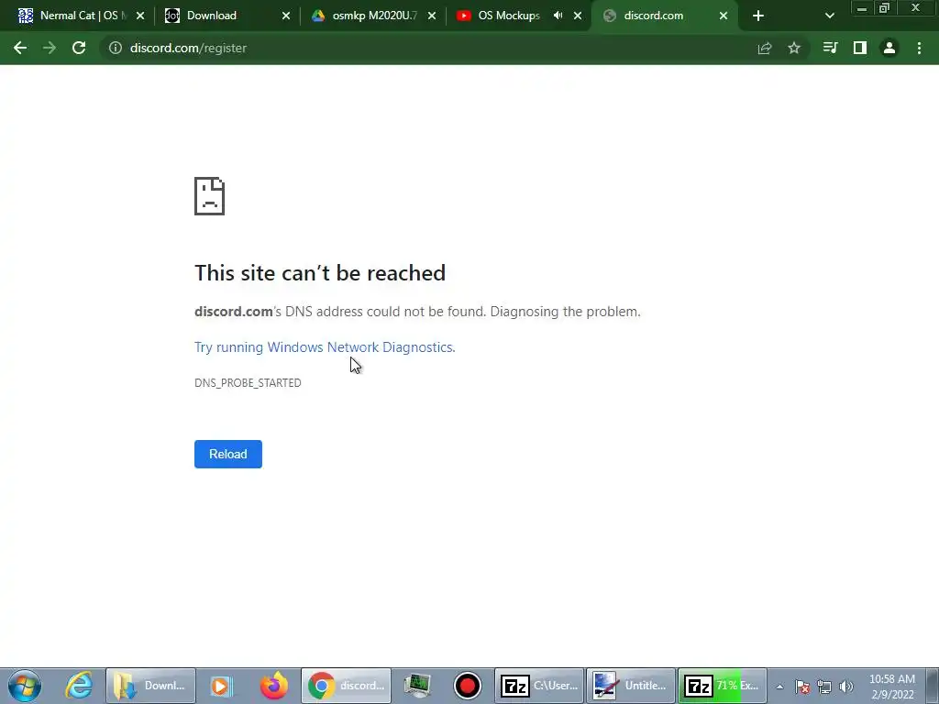Bookmark this tab with the star icon
This screenshot has width=939, height=704.
pos(794,48)
